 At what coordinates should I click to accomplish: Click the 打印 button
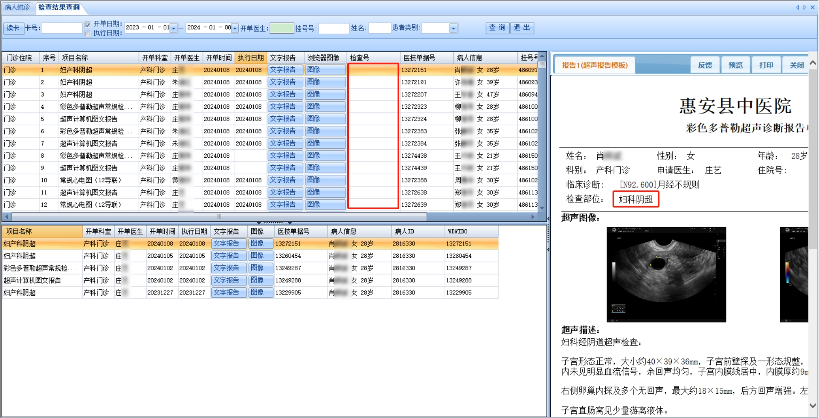pos(766,65)
